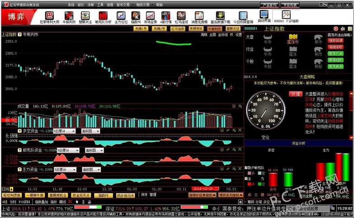Screen dimensions: 354x218
Task: Open the 报价 menu
Action: coord(81,5)
